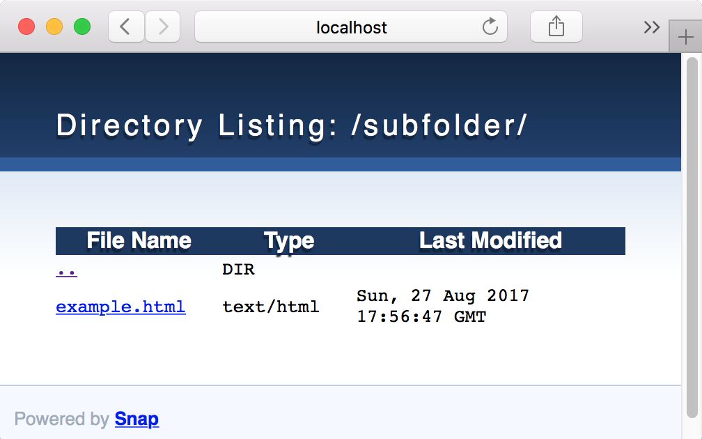Click the Directory Listing /subfolder/ heading
The height and width of the screenshot is (439, 702).
coord(291,125)
